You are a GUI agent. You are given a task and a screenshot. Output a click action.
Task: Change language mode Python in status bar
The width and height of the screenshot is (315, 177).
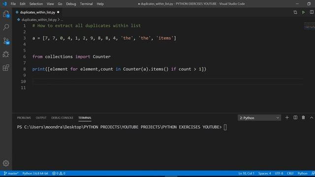click(x=302, y=174)
